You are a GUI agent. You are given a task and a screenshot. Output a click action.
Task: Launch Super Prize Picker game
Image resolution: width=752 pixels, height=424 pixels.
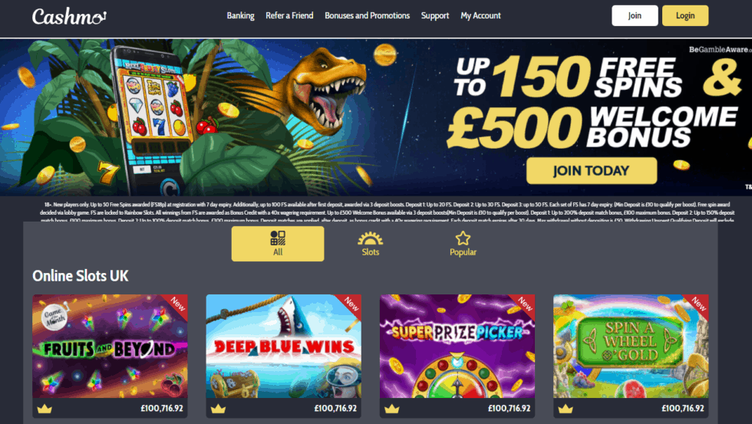click(457, 346)
